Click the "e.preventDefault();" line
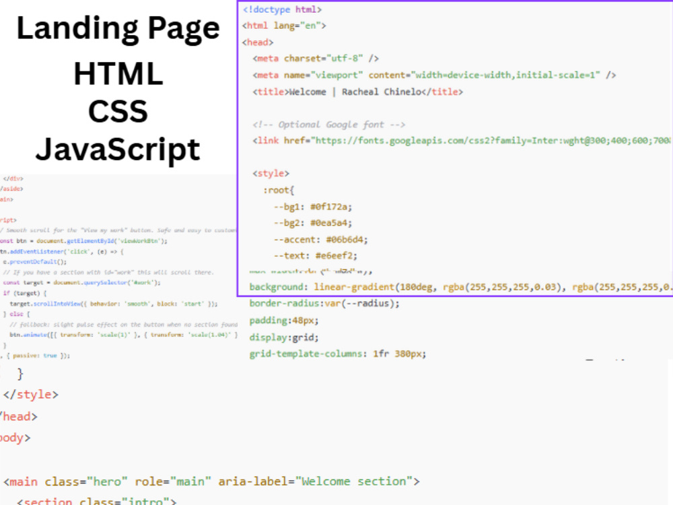The height and width of the screenshot is (505, 673). (35, 262)
